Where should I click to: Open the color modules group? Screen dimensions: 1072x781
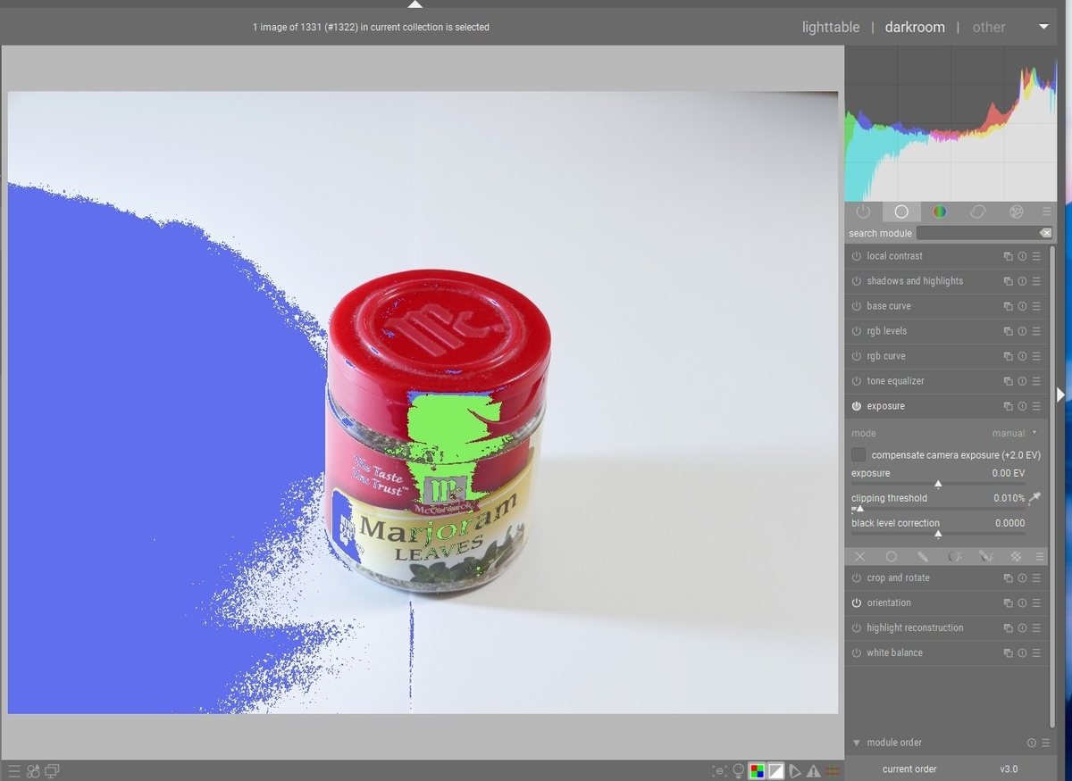point(940,212)
